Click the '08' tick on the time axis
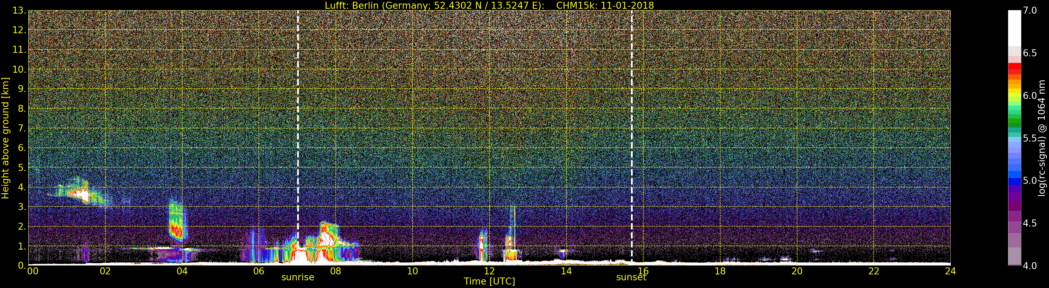 pyautogui.click(x=336, y=271)
